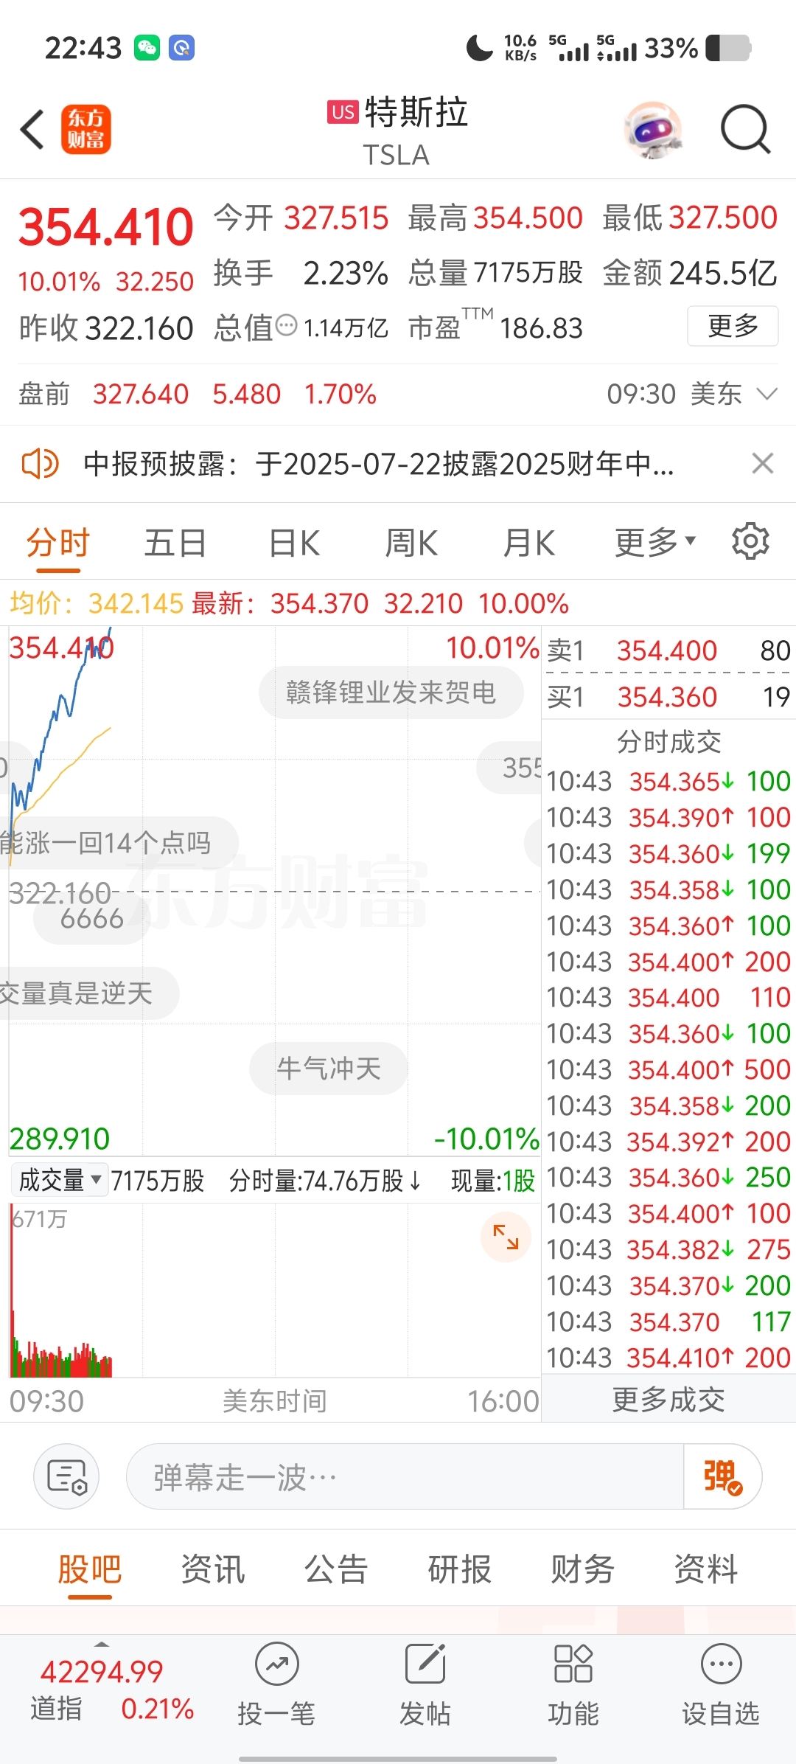Switch to the 周K chart tab

tap(411, 543)
